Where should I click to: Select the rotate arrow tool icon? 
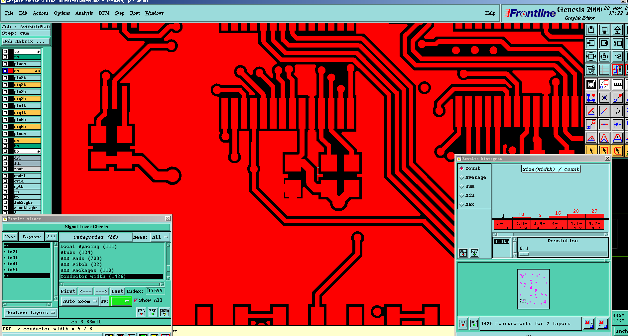(617, 111)
